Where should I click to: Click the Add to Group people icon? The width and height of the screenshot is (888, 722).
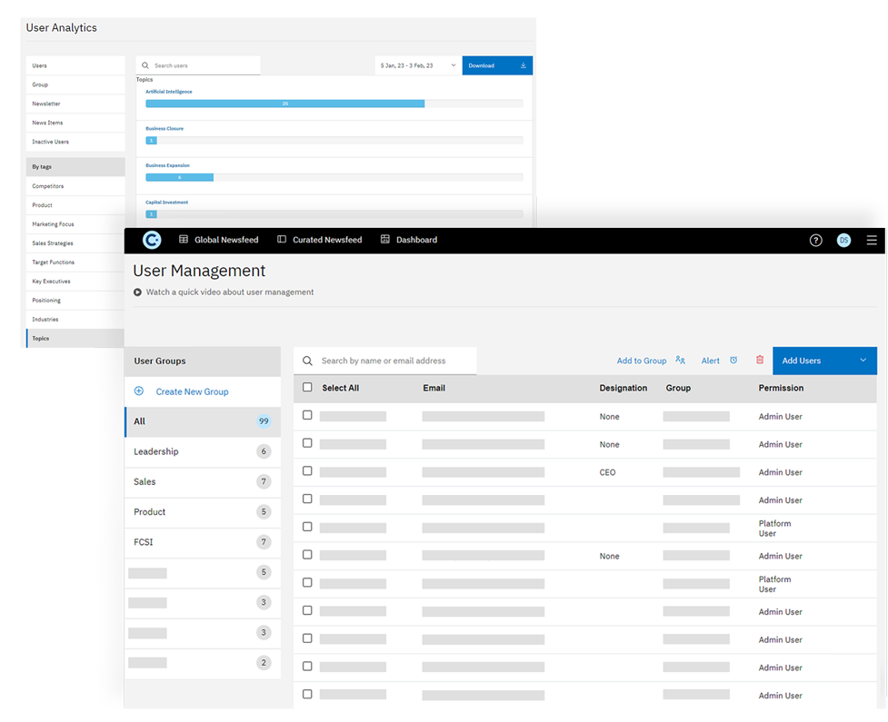680,361
